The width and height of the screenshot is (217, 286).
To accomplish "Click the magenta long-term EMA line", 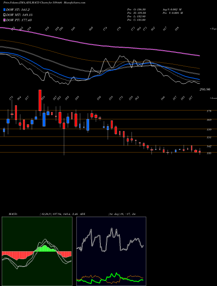I will click(x=99, y=45).
